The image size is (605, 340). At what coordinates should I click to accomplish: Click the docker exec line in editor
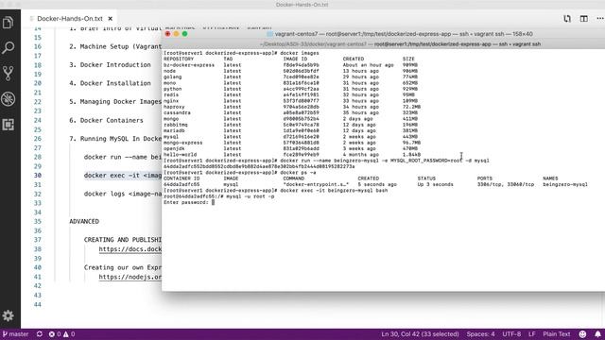(123, 176)
